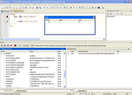Pin the Breakpoints panel
The width and height of the screenshot is (132, 95).
tap(129, 49)
